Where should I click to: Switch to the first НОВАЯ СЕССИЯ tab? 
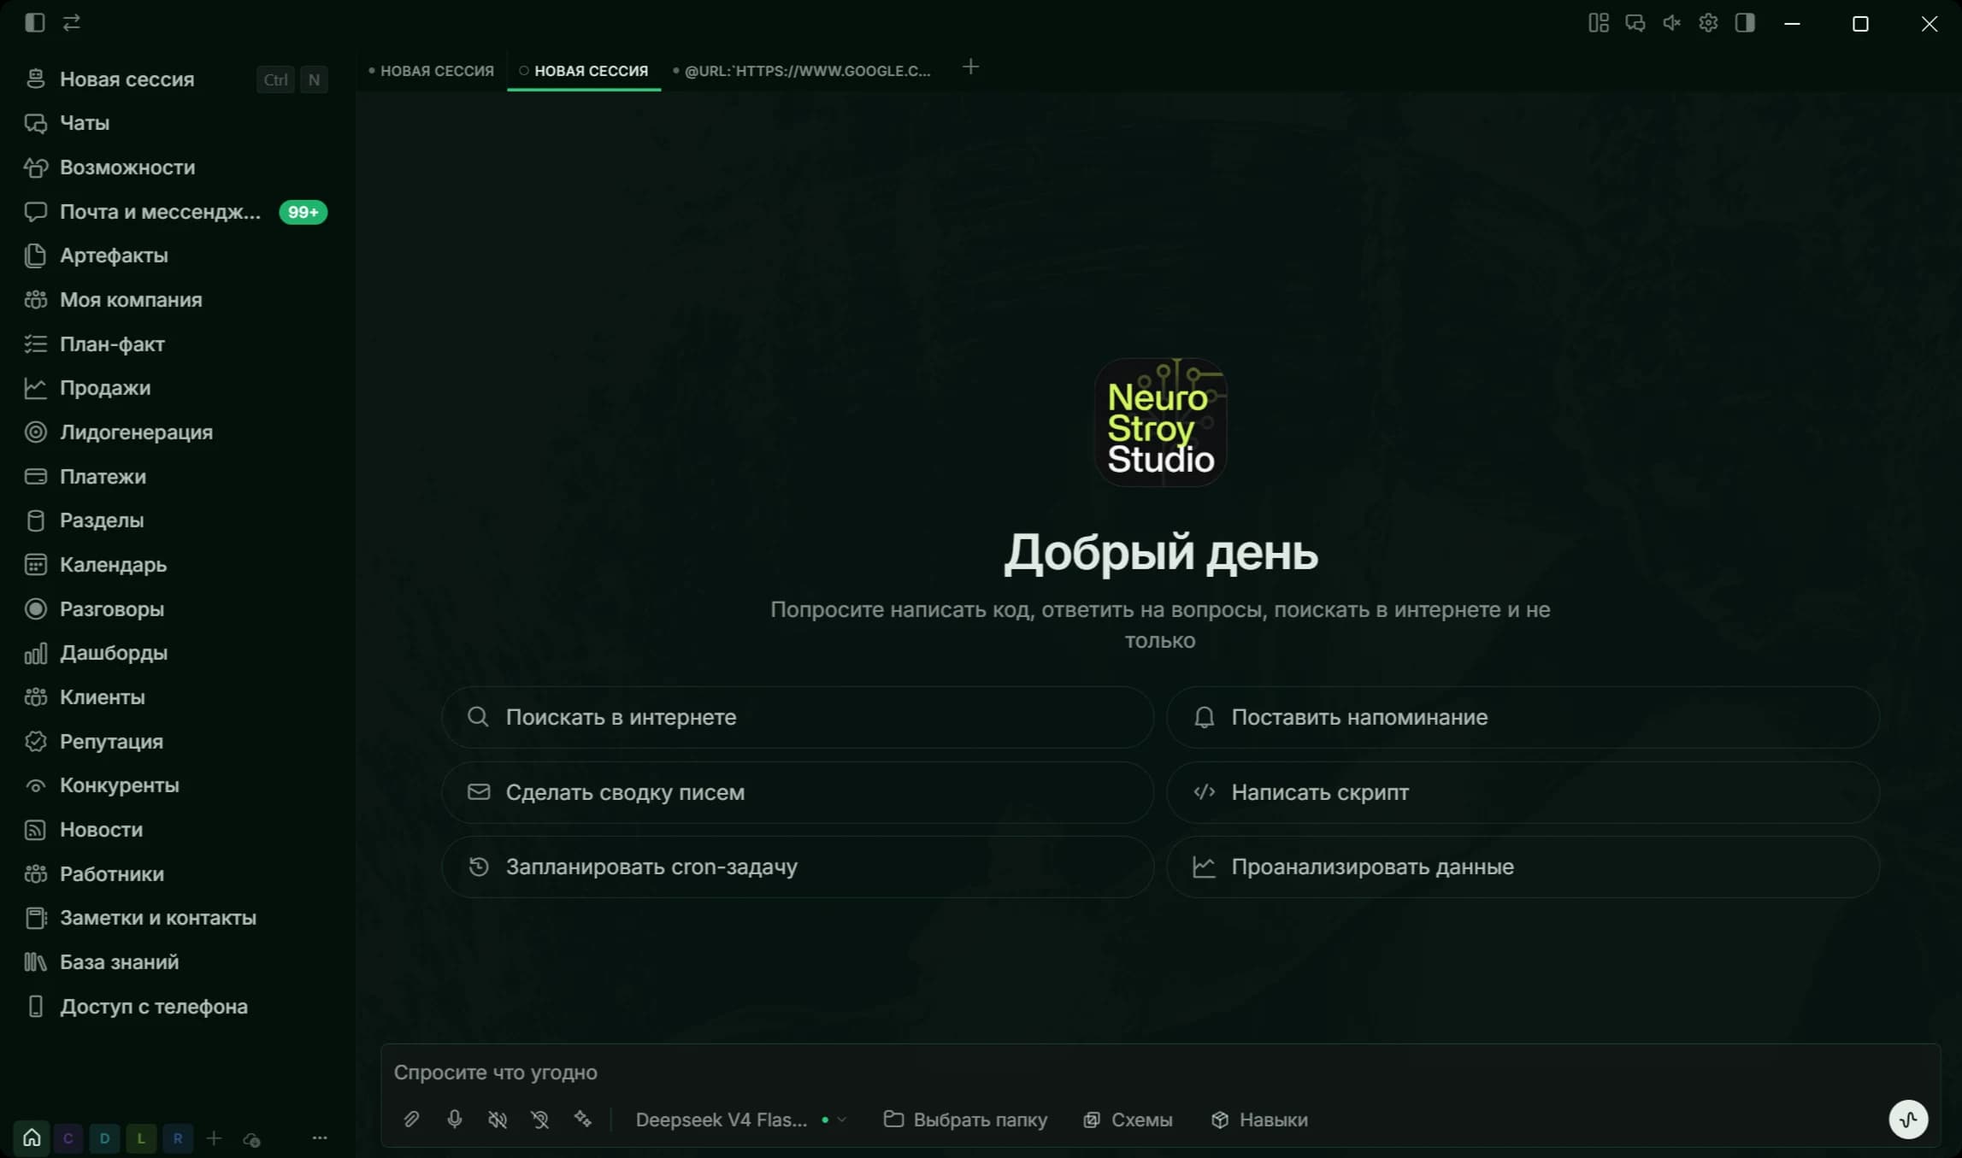tap(431, 71)
